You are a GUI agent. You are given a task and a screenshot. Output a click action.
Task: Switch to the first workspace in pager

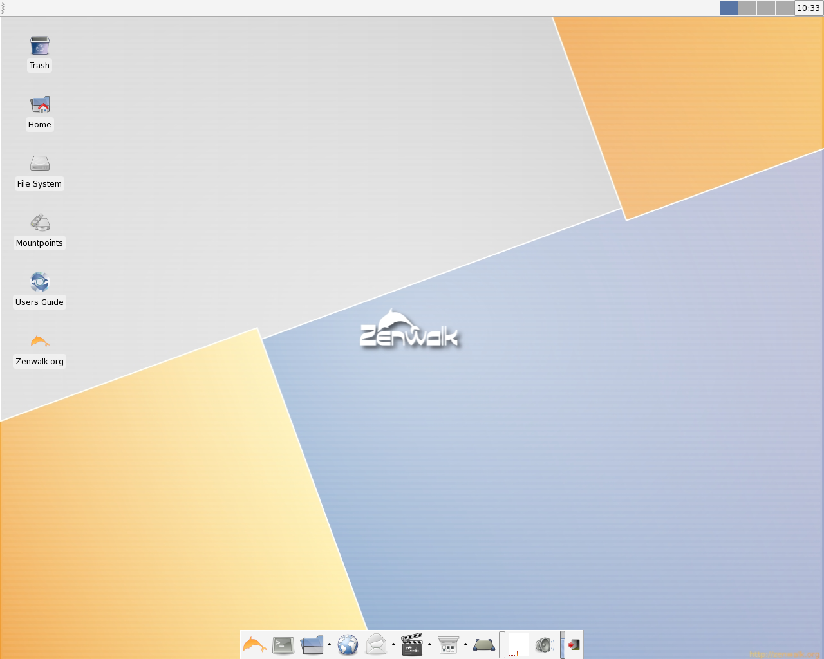coord(729,8)
